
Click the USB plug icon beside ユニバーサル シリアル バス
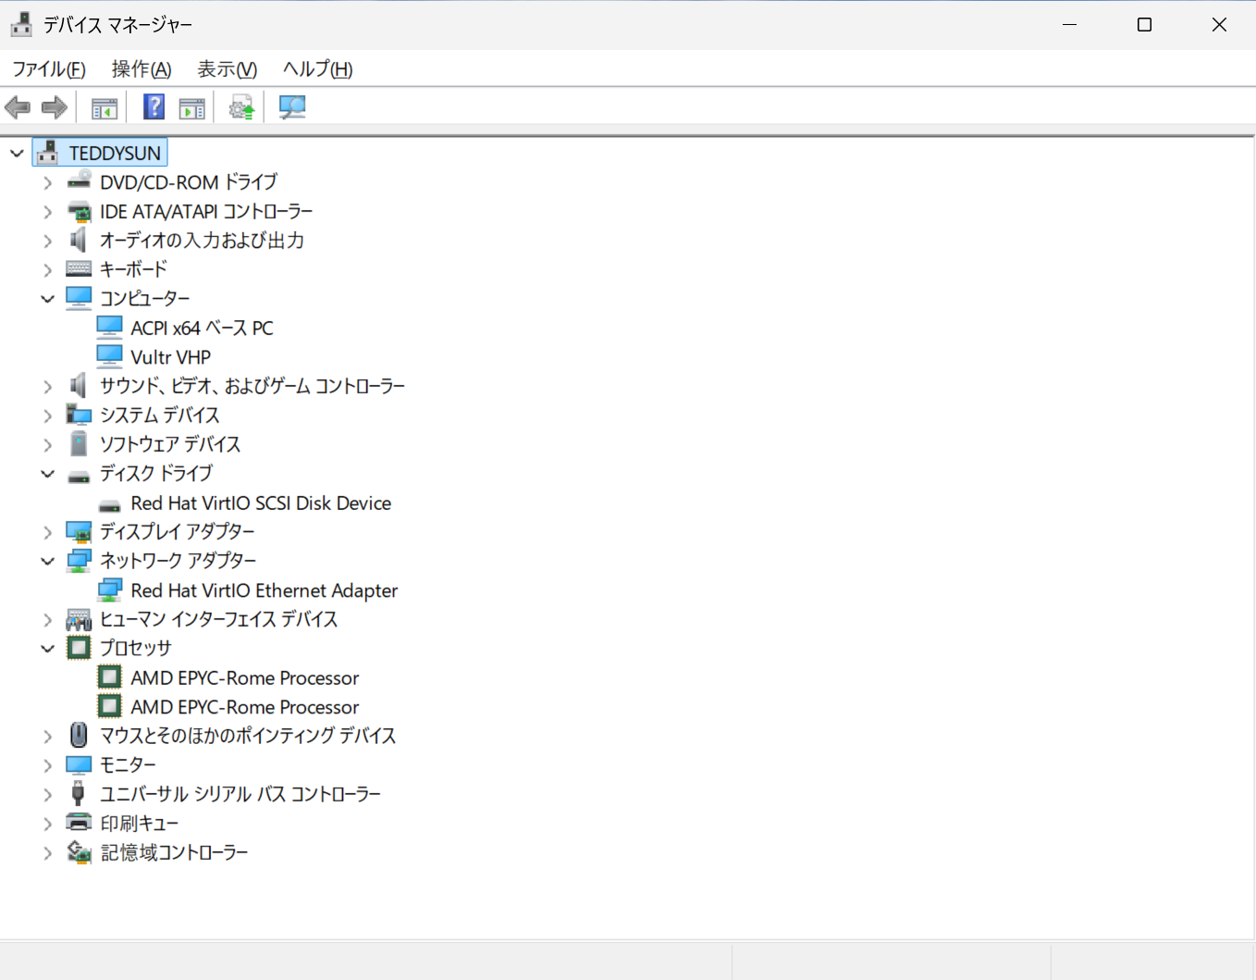(80, 794)
